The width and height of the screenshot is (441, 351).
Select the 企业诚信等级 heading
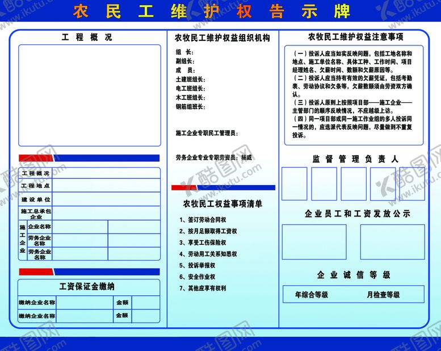[354, 275]
